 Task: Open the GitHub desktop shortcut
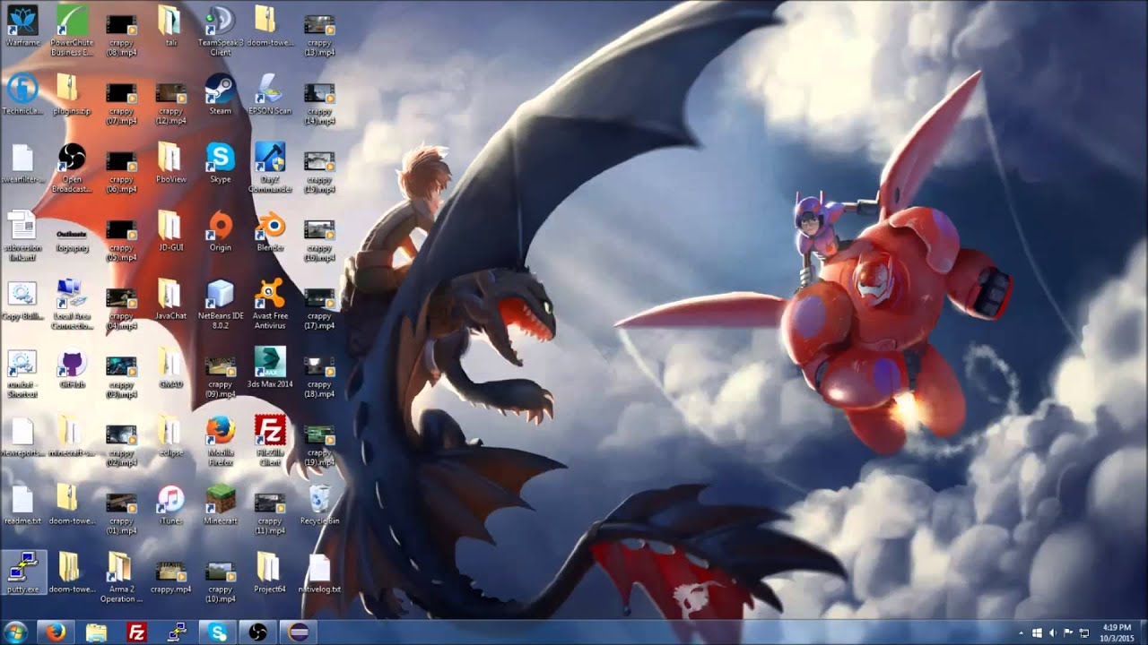click(72, 368)
